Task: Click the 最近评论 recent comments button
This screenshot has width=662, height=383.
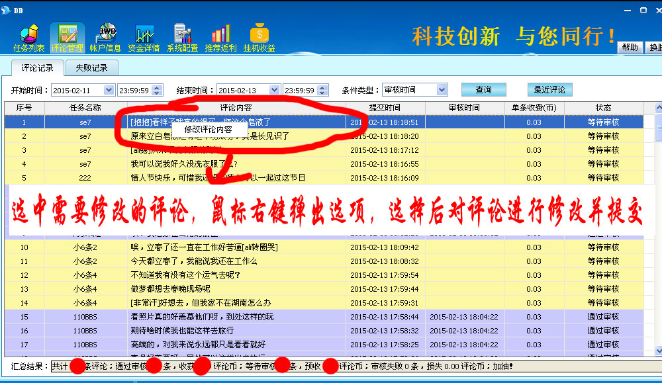Action: (x=549, y=90)
